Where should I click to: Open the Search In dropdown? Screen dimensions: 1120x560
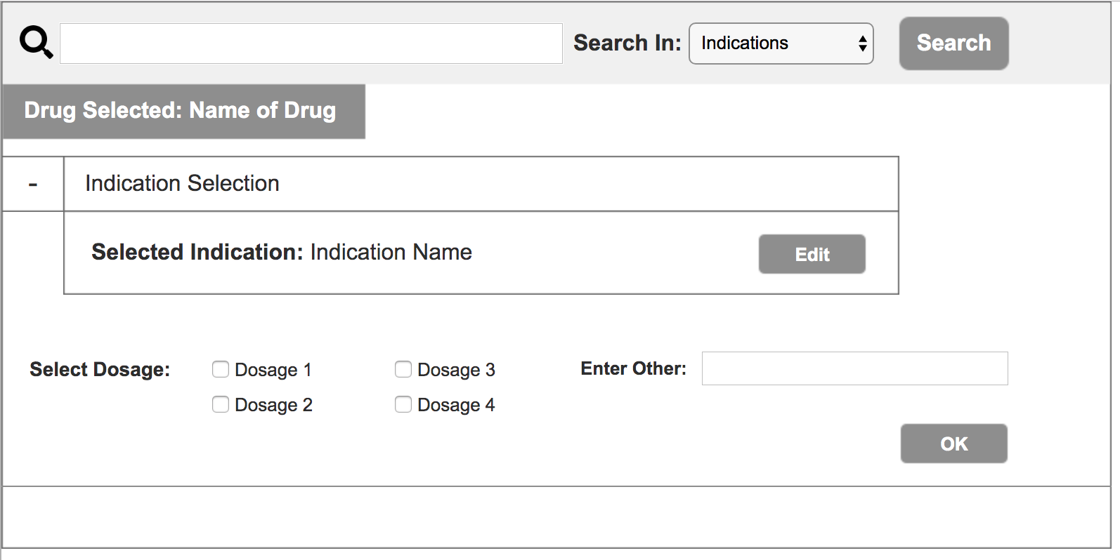click(781, 44)
